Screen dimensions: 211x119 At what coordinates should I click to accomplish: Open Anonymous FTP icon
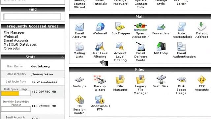[x=100, y=99]
